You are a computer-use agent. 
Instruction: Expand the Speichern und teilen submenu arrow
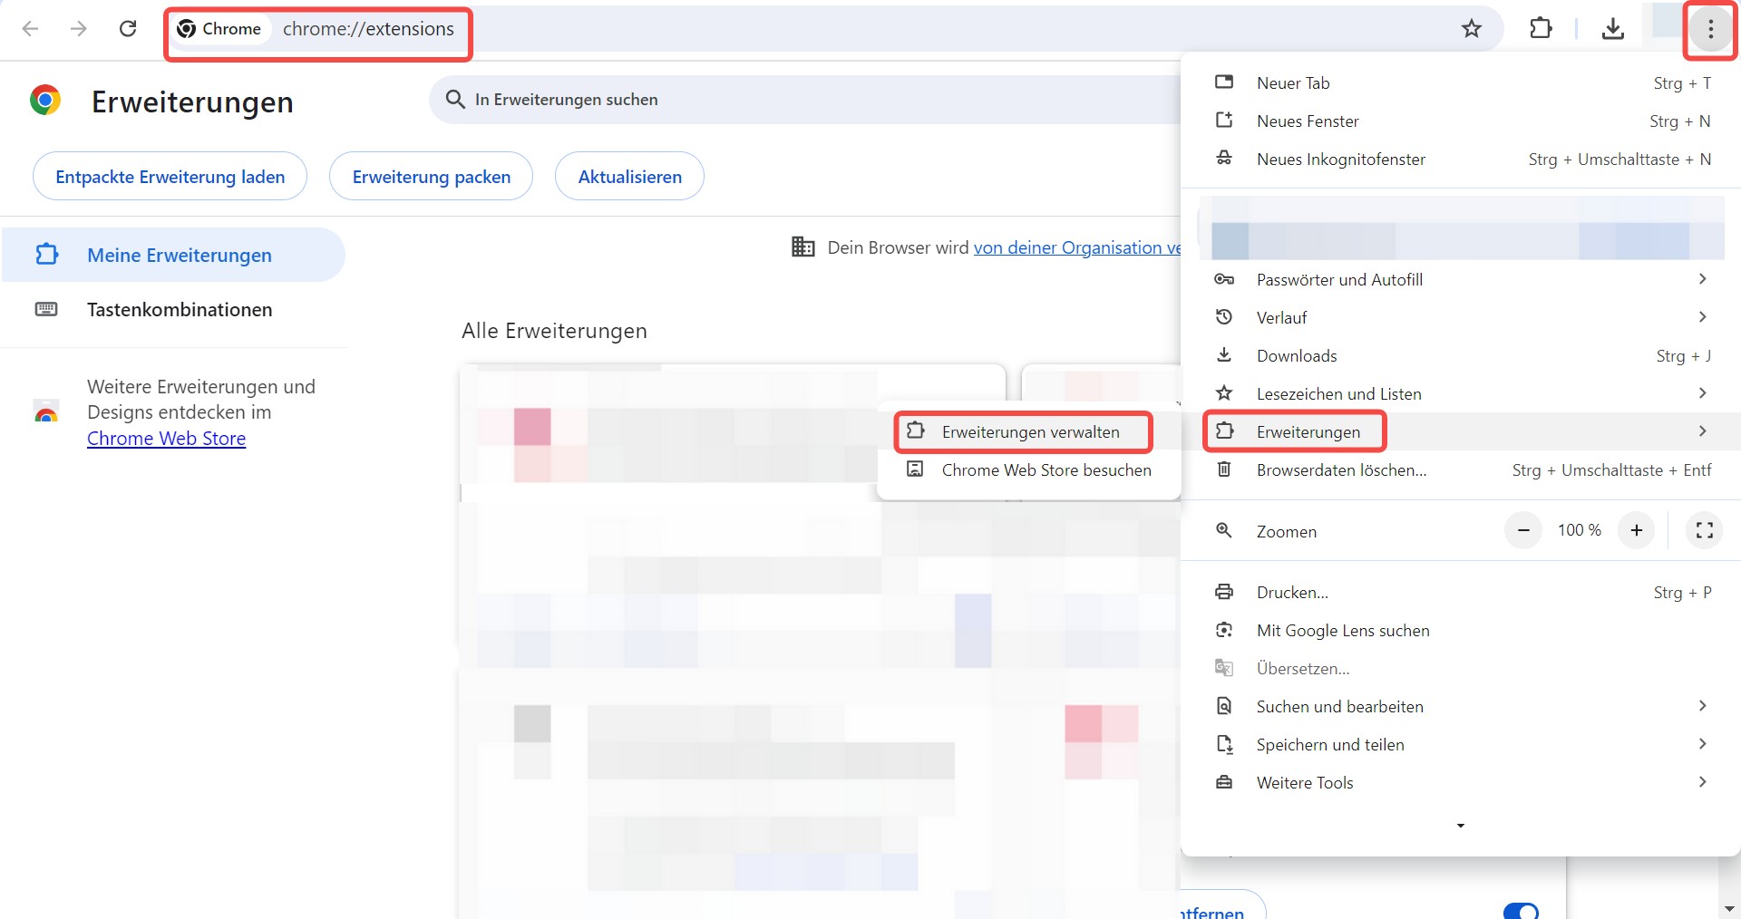[x=1702, y=744]
